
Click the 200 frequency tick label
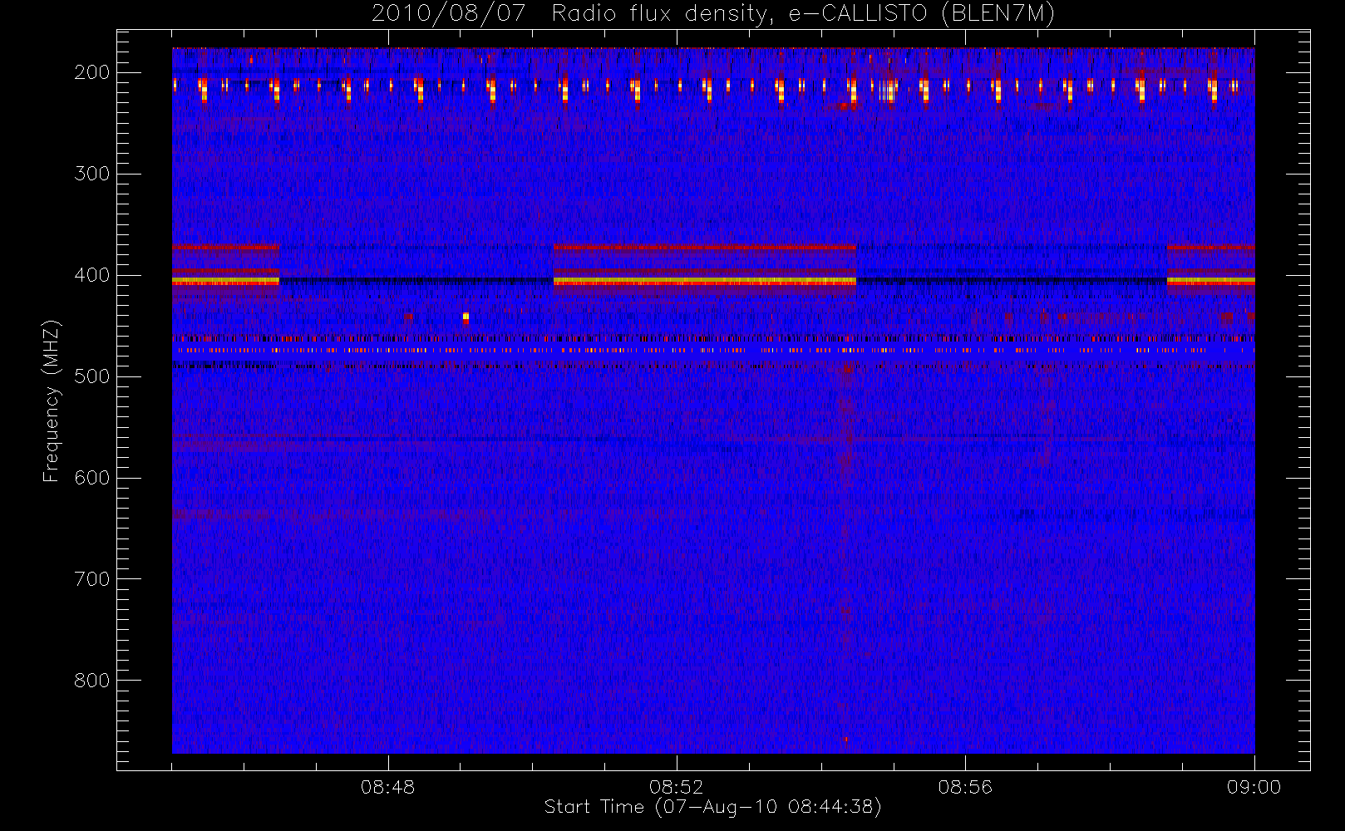91,72
